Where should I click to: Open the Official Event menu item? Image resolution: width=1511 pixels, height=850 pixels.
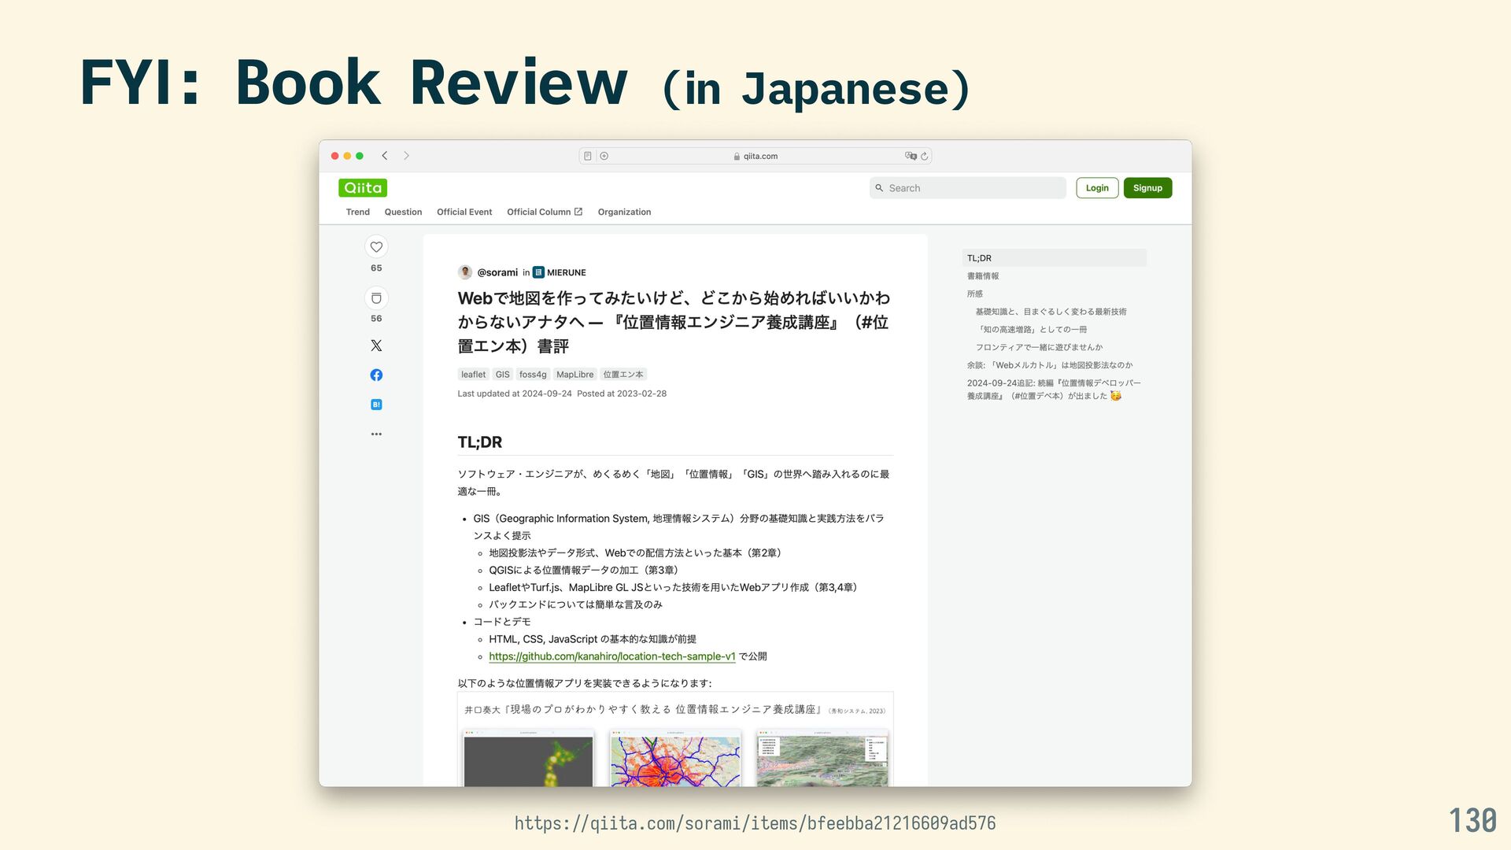click(464, 213)
